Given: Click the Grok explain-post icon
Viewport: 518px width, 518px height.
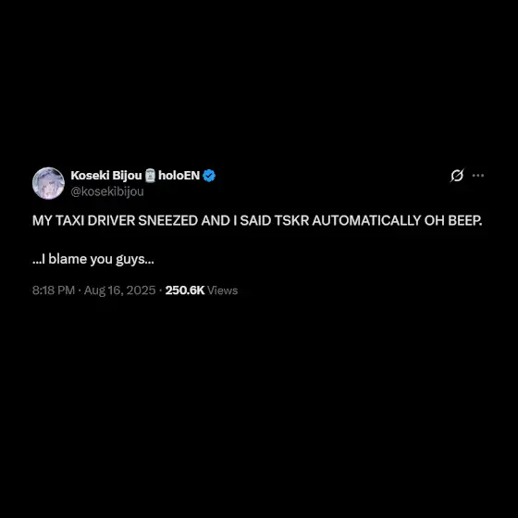Looking at the screenshot, I should [x=457, y=176].
